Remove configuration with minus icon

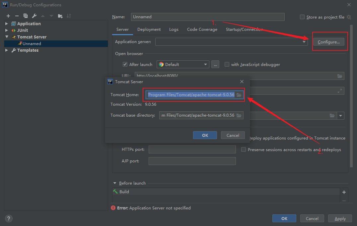[x=17, y=16]
